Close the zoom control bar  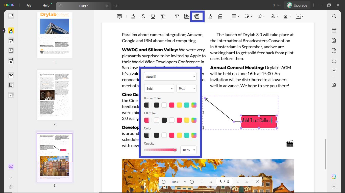click(x=257, y=181)
